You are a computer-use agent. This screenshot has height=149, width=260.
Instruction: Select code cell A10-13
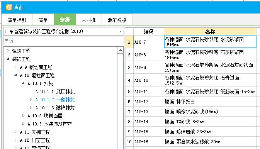pyautogui.click(x=149, y=112)
